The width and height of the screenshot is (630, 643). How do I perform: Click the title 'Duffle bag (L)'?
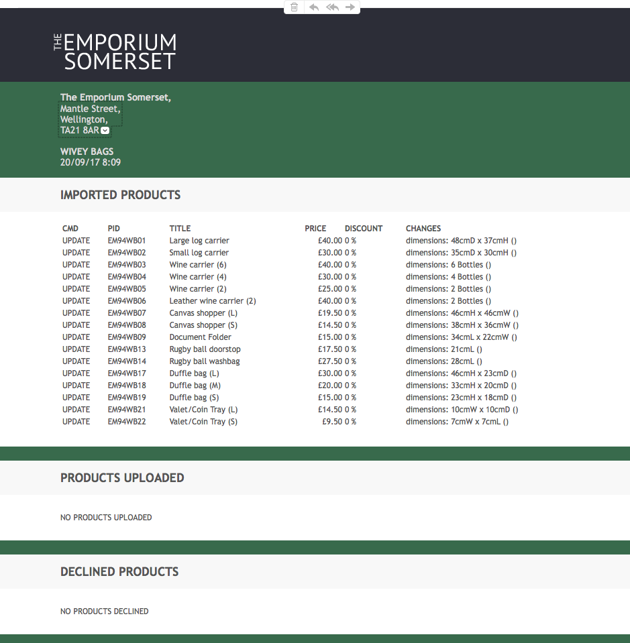point(194,373)
